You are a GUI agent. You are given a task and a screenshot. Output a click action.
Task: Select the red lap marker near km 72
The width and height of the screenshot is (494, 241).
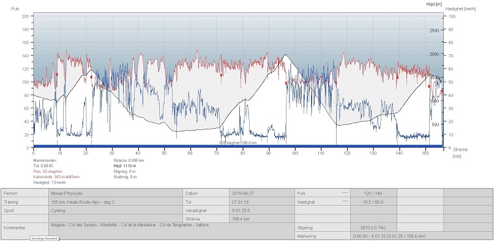pos(221,75)
